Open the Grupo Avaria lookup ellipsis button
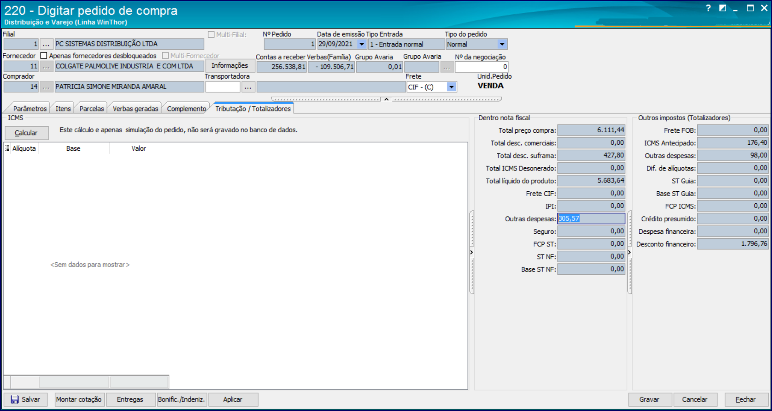 447,67
